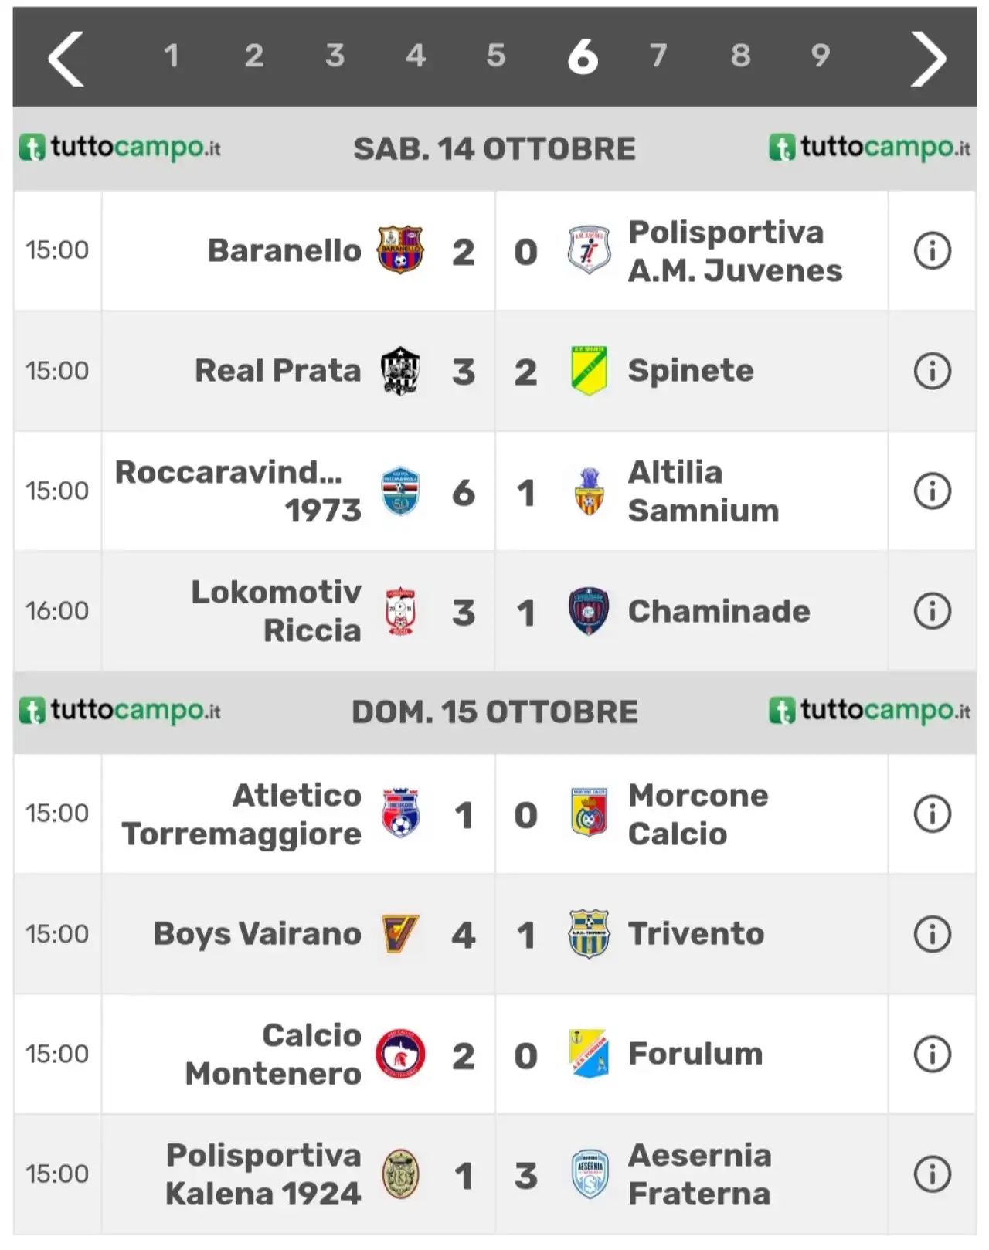This screenshot has width=989, height=1250.
Task: Click the Spinete yellow-green crest
Action: point(589,371)
